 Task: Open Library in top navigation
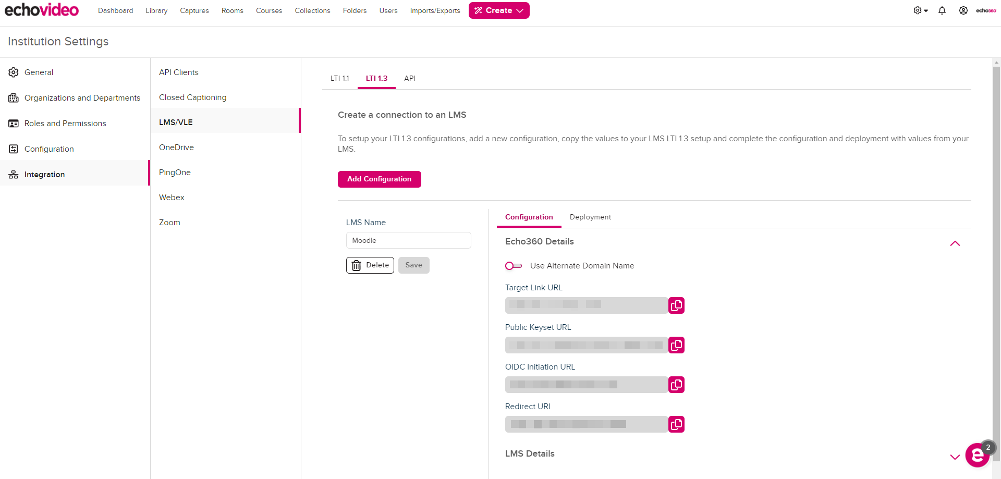coord(156,10)
